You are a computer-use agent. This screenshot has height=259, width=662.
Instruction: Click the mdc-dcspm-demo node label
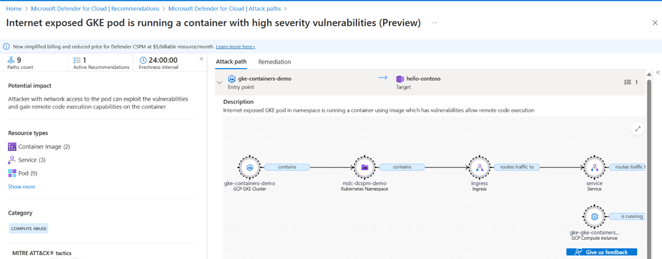click(x=364, y=183)
